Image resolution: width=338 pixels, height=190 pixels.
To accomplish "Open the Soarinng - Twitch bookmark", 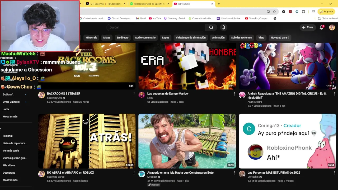I will click(x=175, y=18).
